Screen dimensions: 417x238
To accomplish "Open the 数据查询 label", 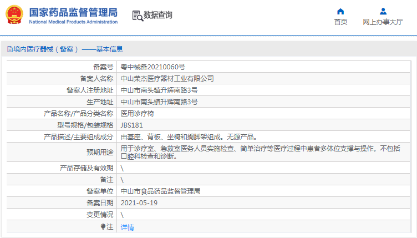I will pos(158,16).
